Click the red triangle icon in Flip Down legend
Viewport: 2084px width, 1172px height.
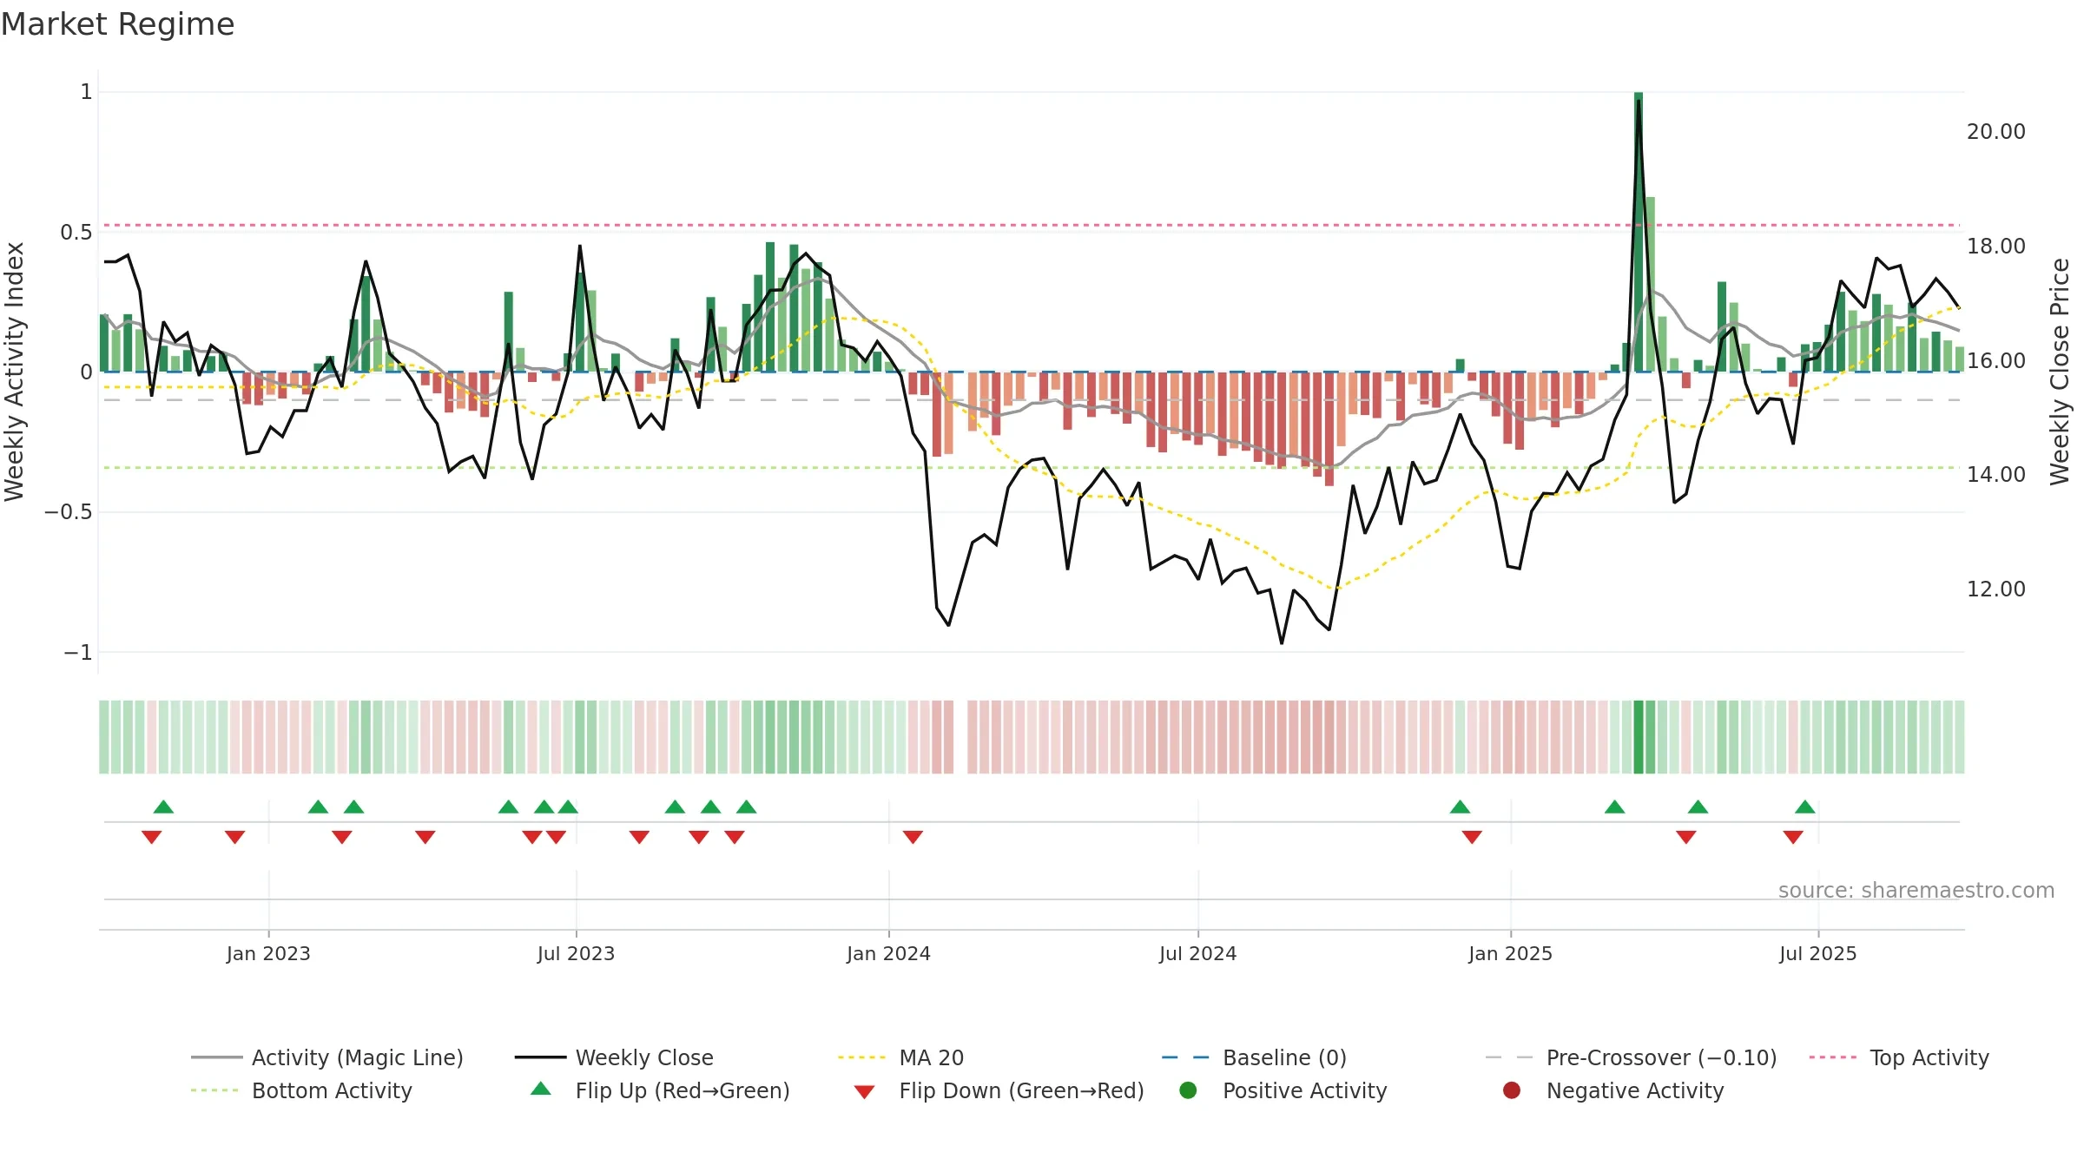(864, 1092)
